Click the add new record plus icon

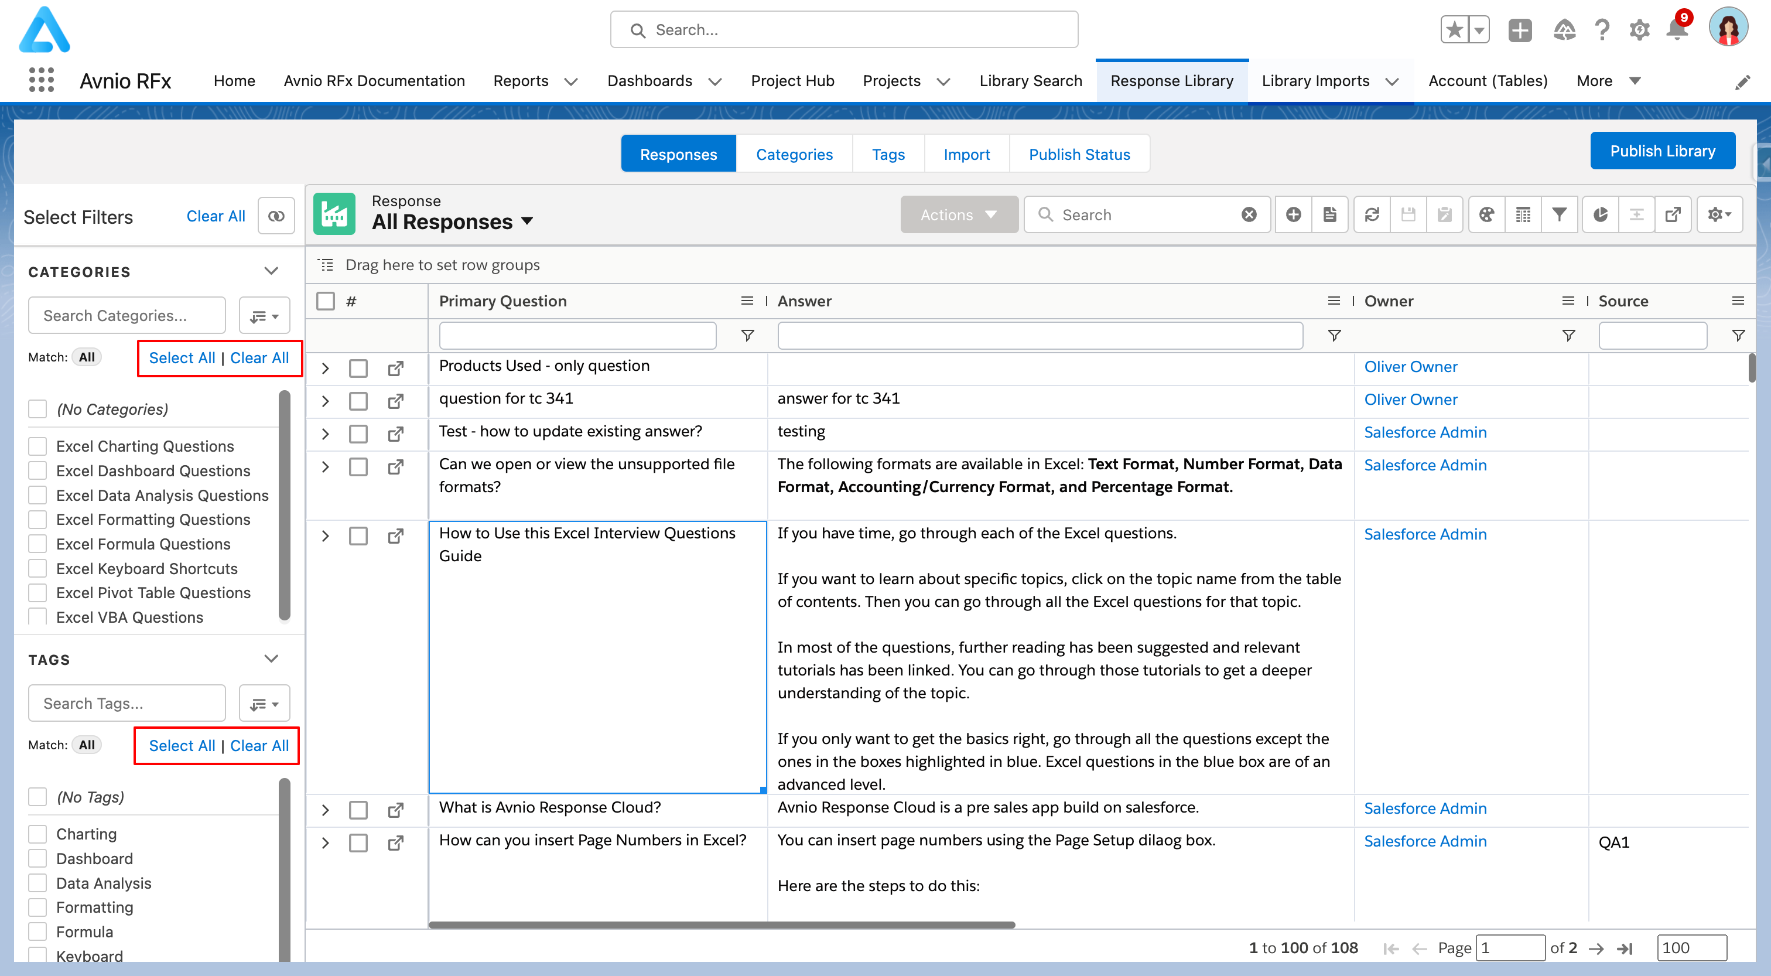pos(1293,214)
